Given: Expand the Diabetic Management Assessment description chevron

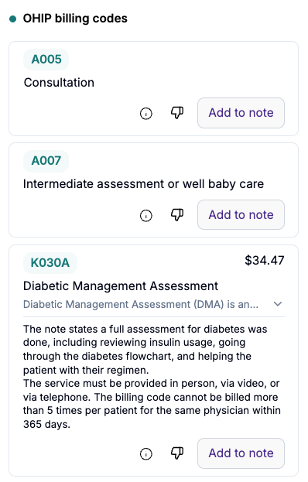Looking at the screenshot, I should pos(278,304).
